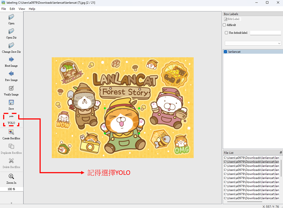Screen dimensions: 283x208
Task: Click bottom-right green handle of bounding box
Action: pos(139,133)
